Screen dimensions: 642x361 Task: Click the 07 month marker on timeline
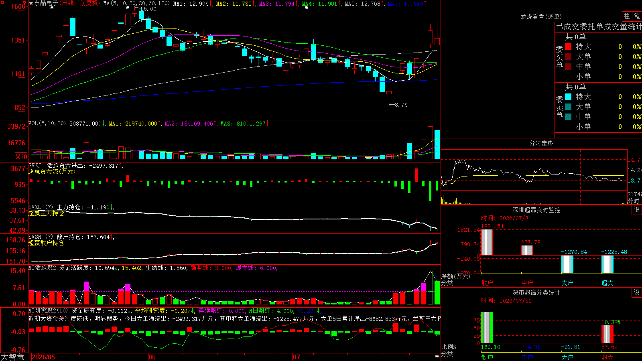[297, 357]
